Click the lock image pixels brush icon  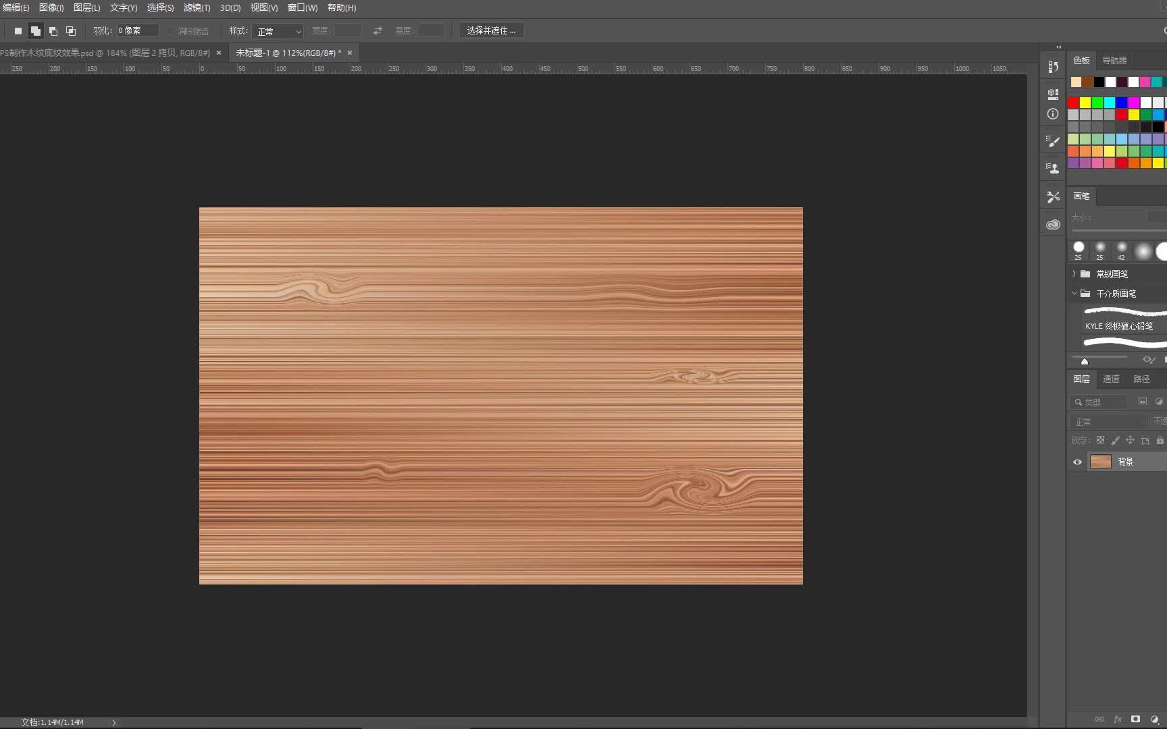1115,440
